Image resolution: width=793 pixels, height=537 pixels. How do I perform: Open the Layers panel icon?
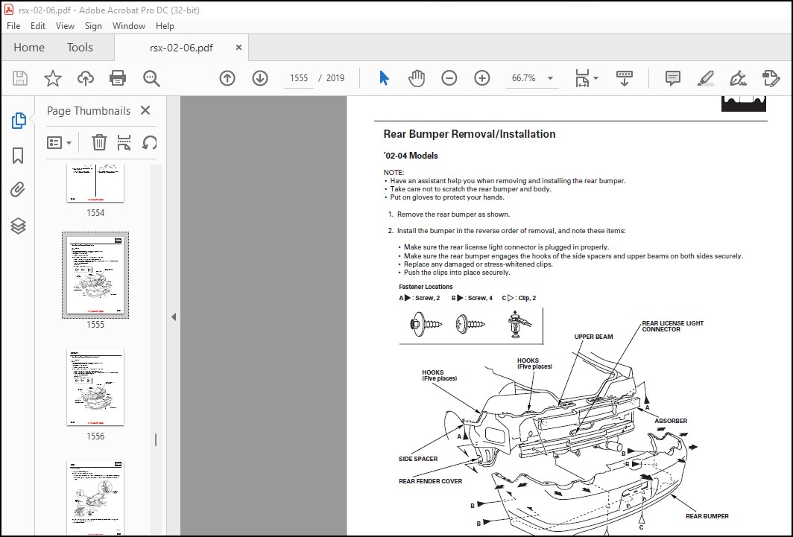click(18, 226)
